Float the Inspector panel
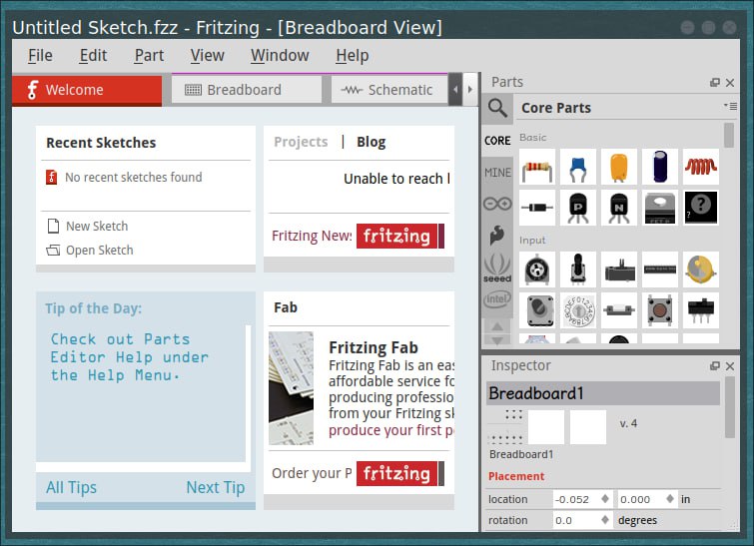Image resolution: width=754 pixels, height=546 pixels. (715, 366)
